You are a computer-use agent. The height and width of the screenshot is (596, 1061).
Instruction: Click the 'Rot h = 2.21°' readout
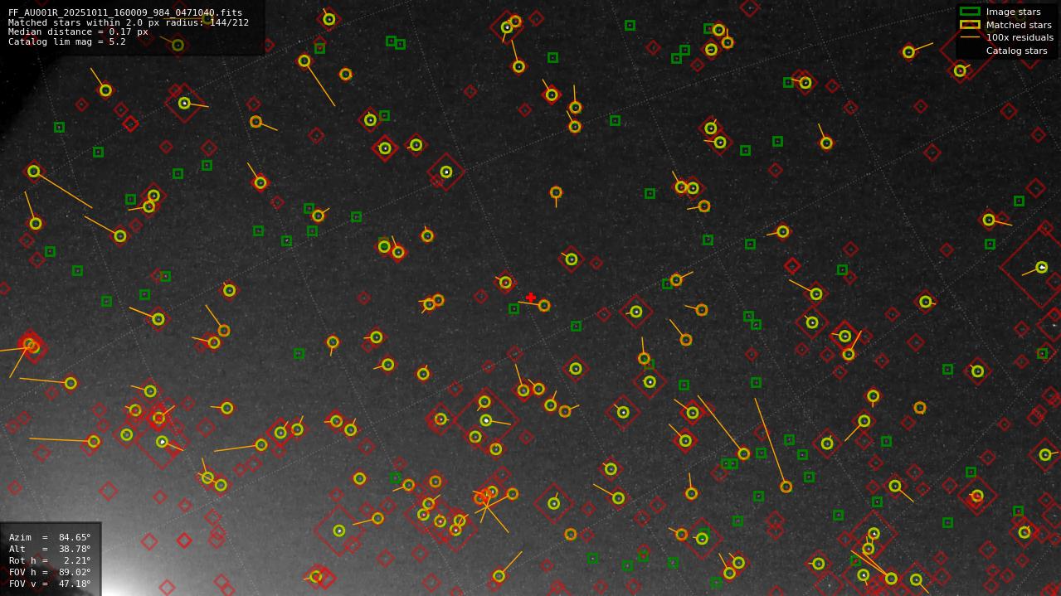click(x=50, y=560)
